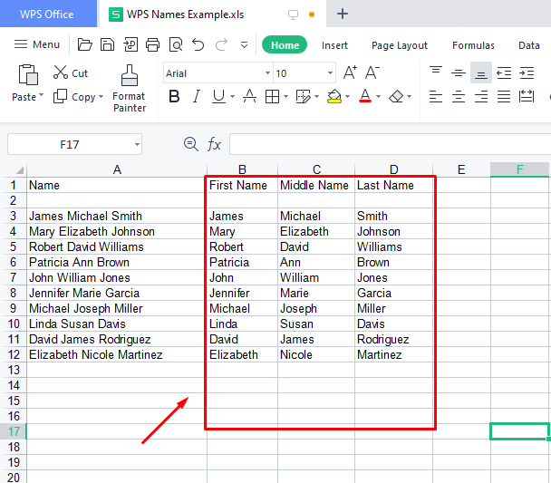551x483 pixels.
Task: Expand the Name Box F17 dropdown
Action: coord(137,144)
